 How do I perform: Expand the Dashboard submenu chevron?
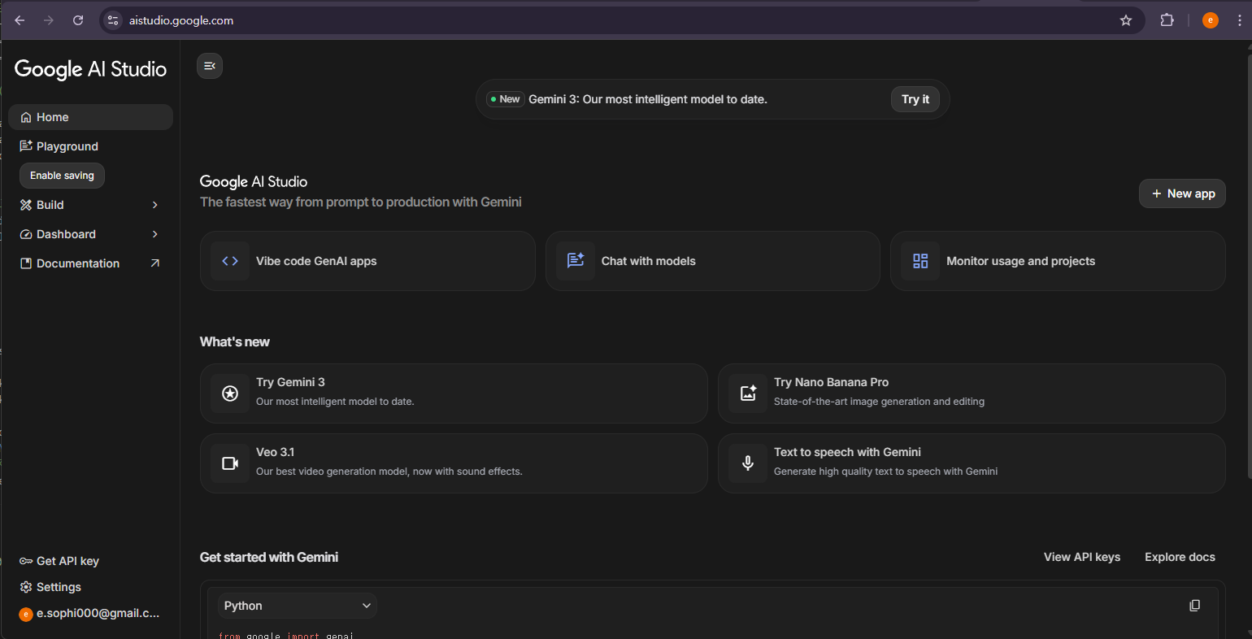pos(155,234)
